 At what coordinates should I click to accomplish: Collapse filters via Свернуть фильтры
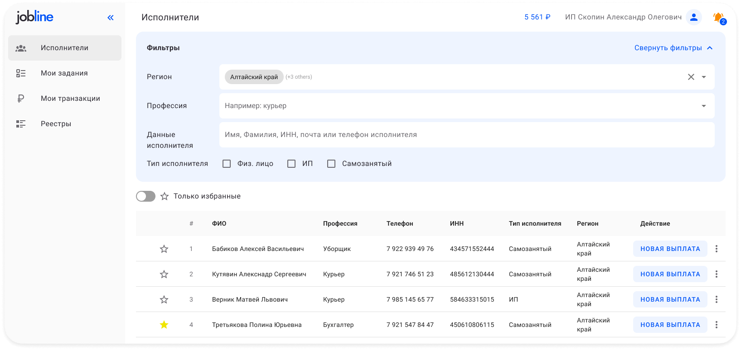673,48
